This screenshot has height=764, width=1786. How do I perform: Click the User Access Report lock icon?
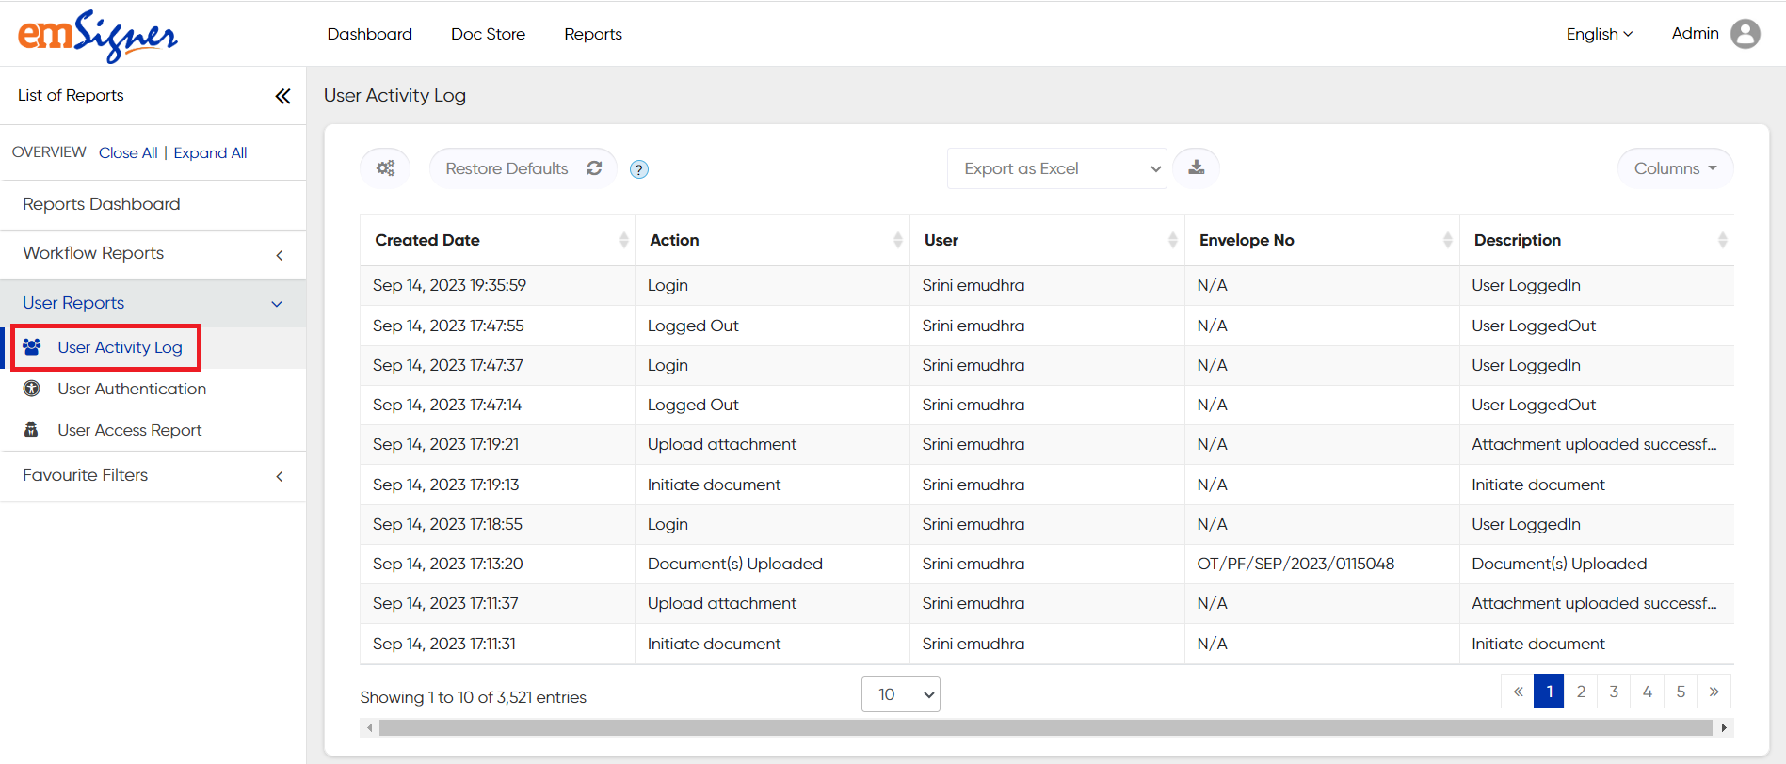click(31, 430)
